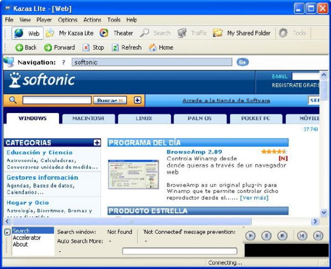The width and height of the screenshot is (331, 269).
Task: Click the horizontal scrollbar thumb
Action: [131, 222]
